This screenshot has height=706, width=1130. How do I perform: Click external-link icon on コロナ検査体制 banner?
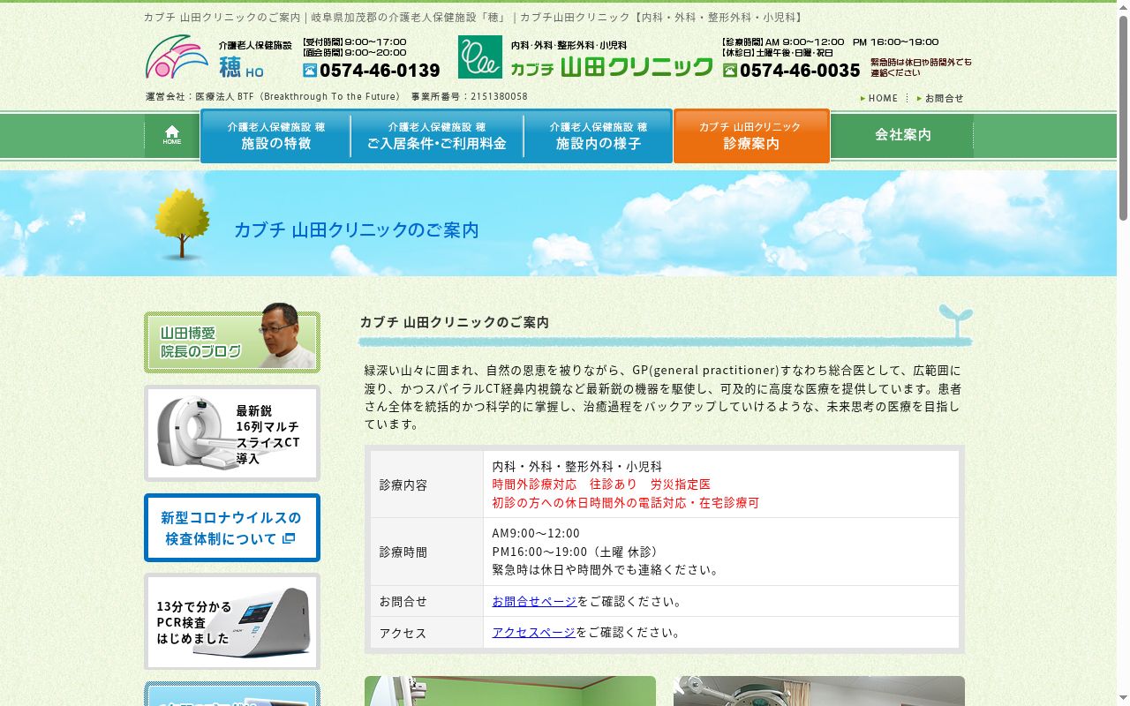point(289,538)
